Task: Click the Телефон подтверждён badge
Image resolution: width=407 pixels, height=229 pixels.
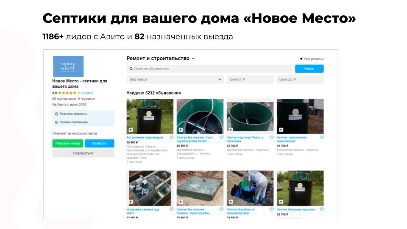Action: 83,122
